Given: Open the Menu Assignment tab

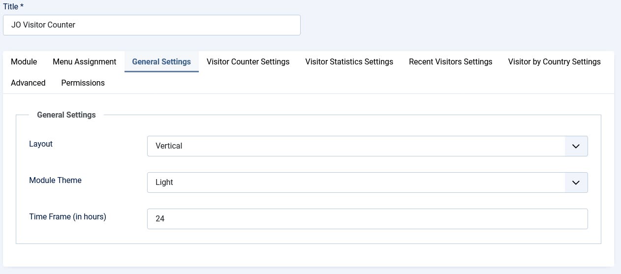Looking at the screenshot, I should (84, 62).
